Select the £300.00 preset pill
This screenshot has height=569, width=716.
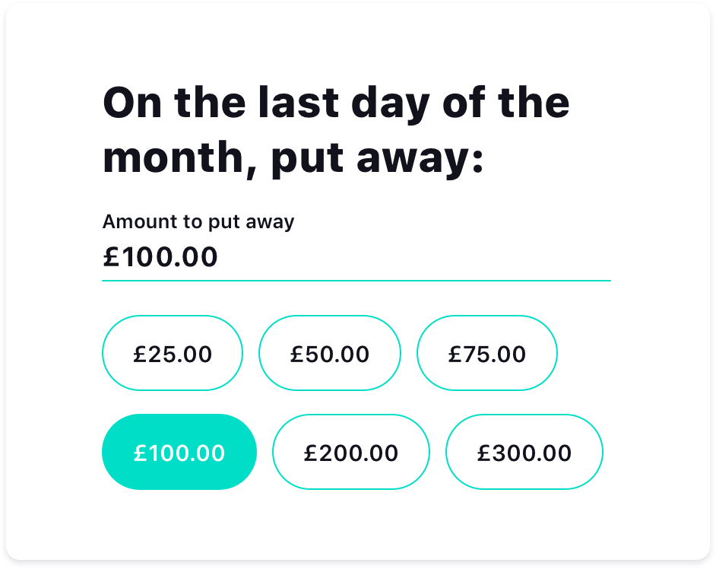[524, 452]
